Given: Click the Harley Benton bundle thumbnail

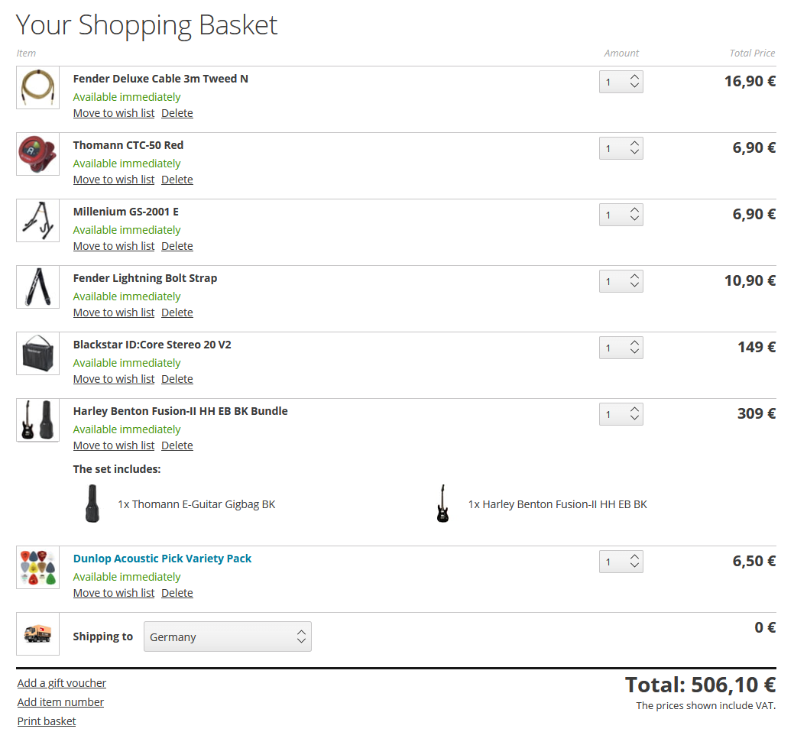Looking at the screenshot, I should pyautogui.click(x=37, y=420).
